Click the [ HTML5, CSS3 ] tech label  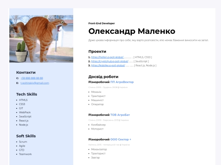[143, 57]
